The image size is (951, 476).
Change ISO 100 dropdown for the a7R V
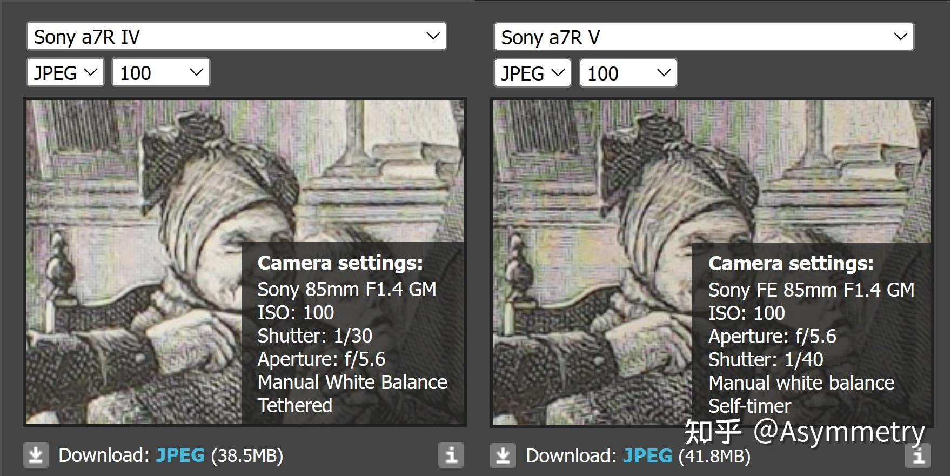coord(628,73)
